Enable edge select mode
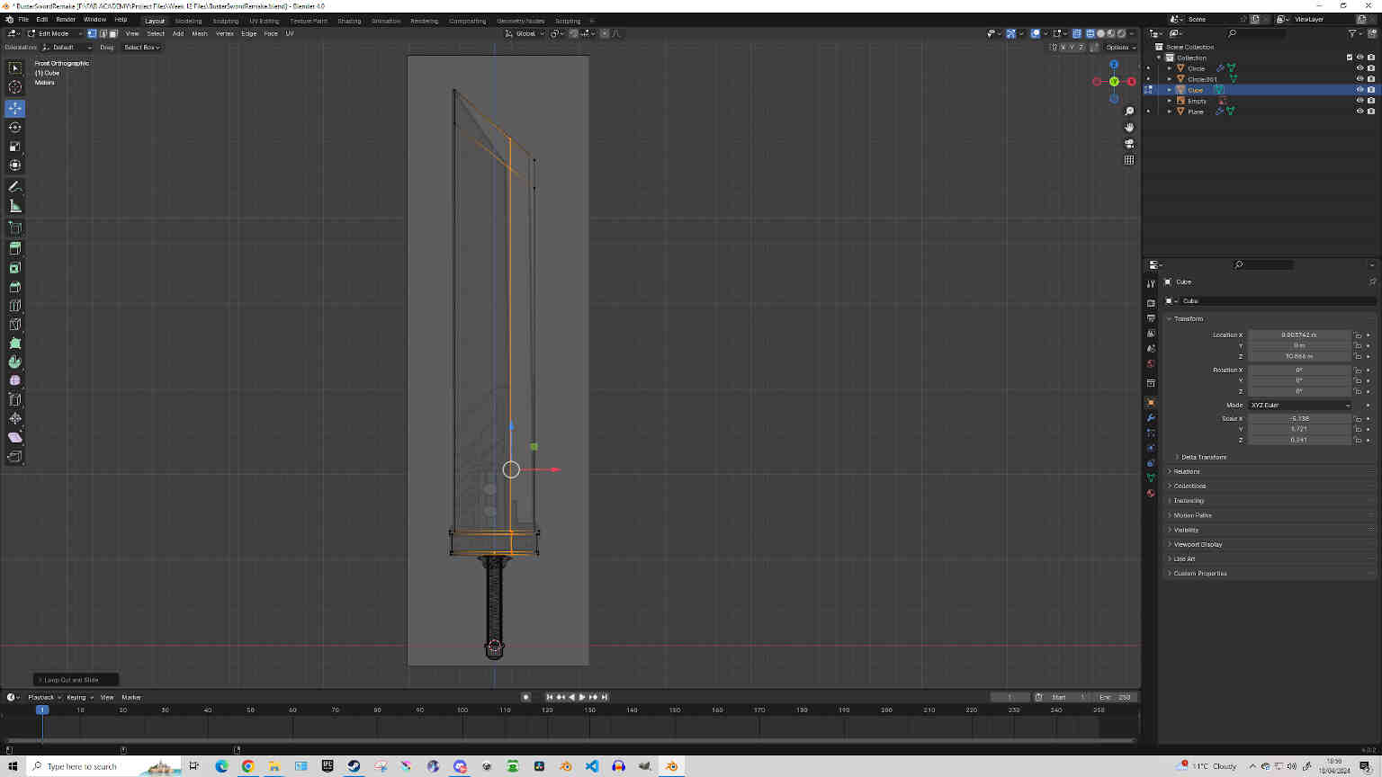The image size is (1382, 777). click(103, 33)
